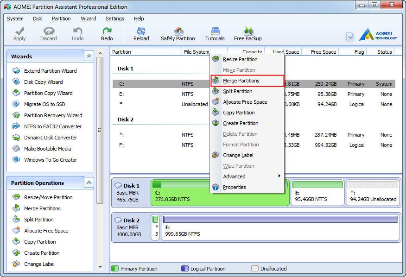This screenshot has width=406, height=277.
Task: Select the E: 95.46GB NTFS partition block
Action: tap(317, 193)
